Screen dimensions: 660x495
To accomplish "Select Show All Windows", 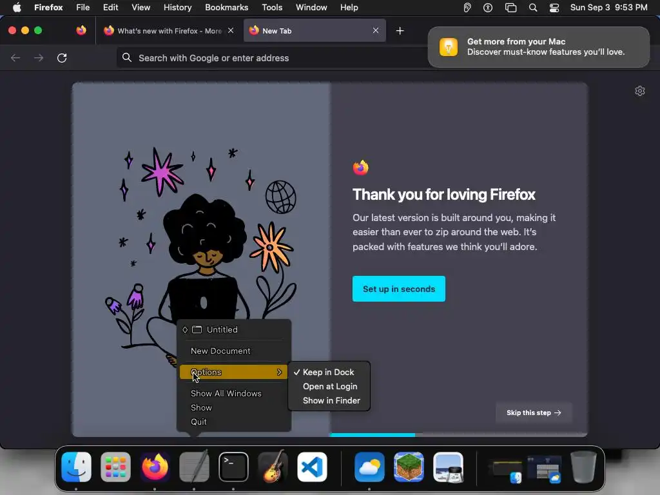I will tap(233, 394).
